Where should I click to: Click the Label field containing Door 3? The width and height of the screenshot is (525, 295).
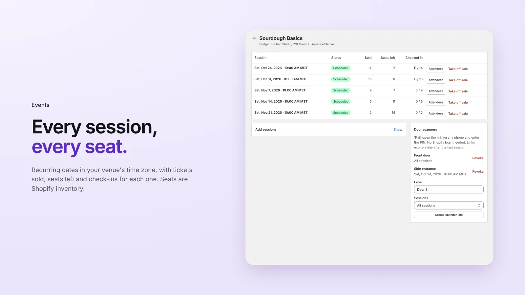click(449, 189)
